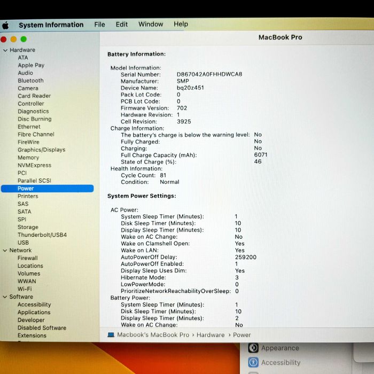Select Accessibility under Software in sidebar
This screenshot has height=374, width=374.
pyautogui.click(x=34, y=305)
